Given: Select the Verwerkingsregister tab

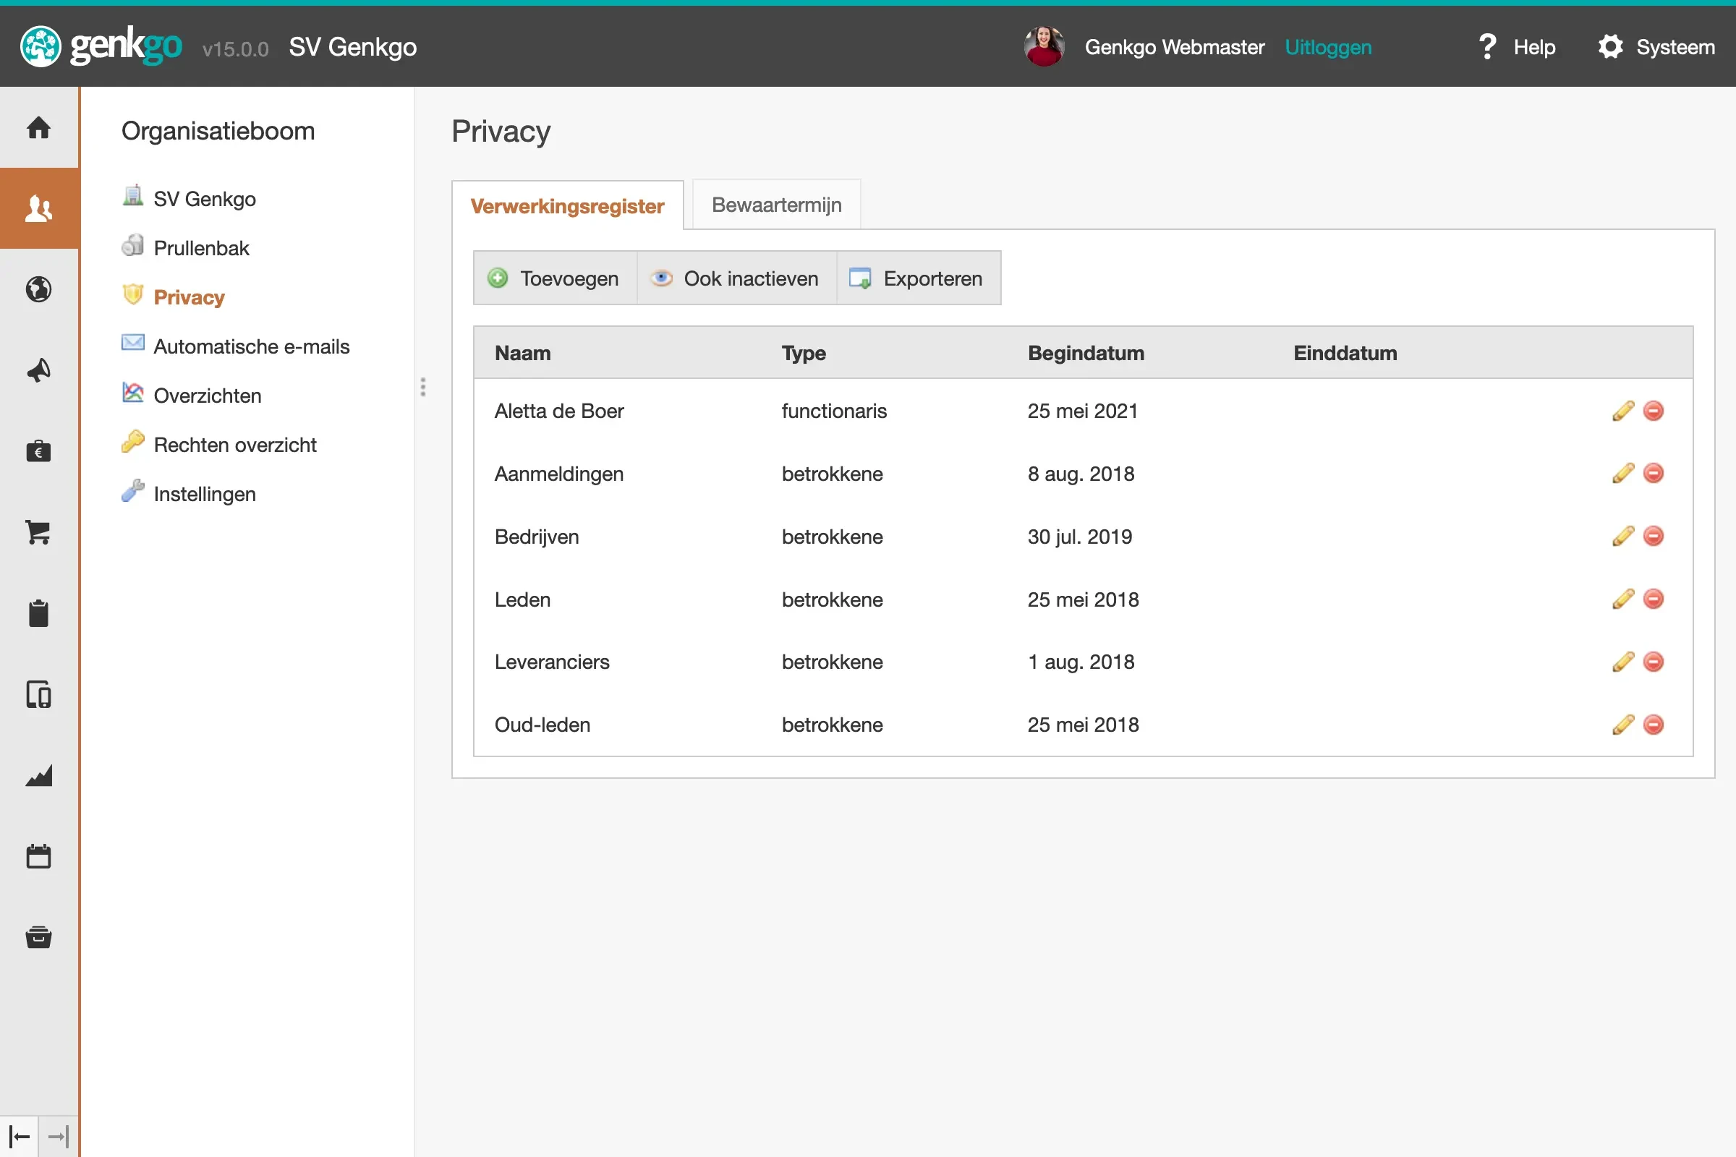Looking at the screenshot, I should pos(567,206).
